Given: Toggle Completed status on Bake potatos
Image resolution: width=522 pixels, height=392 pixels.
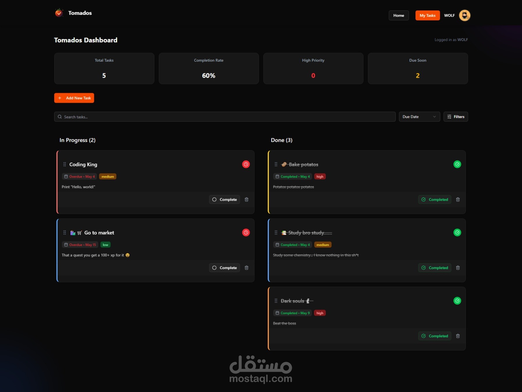Looking at the screenshot, I should pos(435,199).
